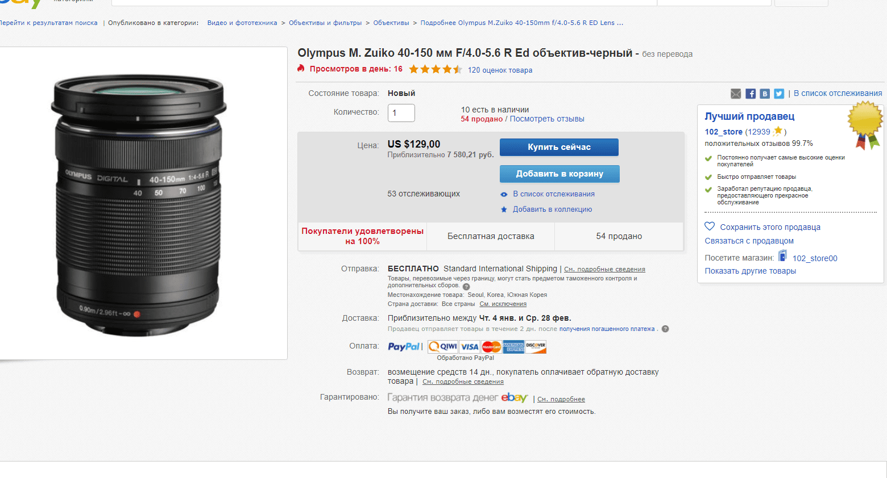
Task: Click the QIWI payment logo
Action: click(443, 347)
